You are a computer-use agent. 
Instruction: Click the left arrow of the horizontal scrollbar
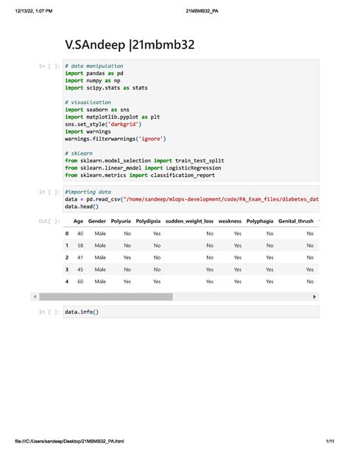point(35,296)
